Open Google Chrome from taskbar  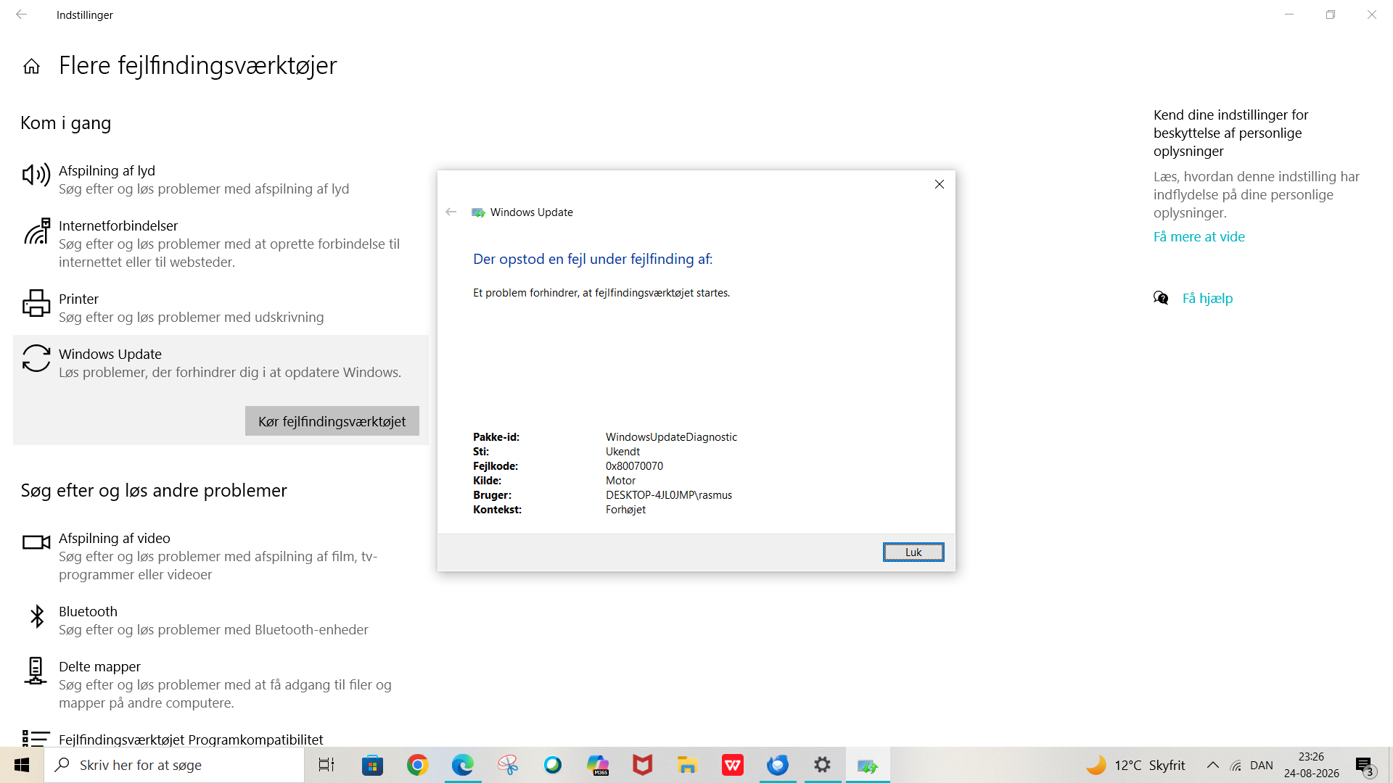(x=417, y=765)
